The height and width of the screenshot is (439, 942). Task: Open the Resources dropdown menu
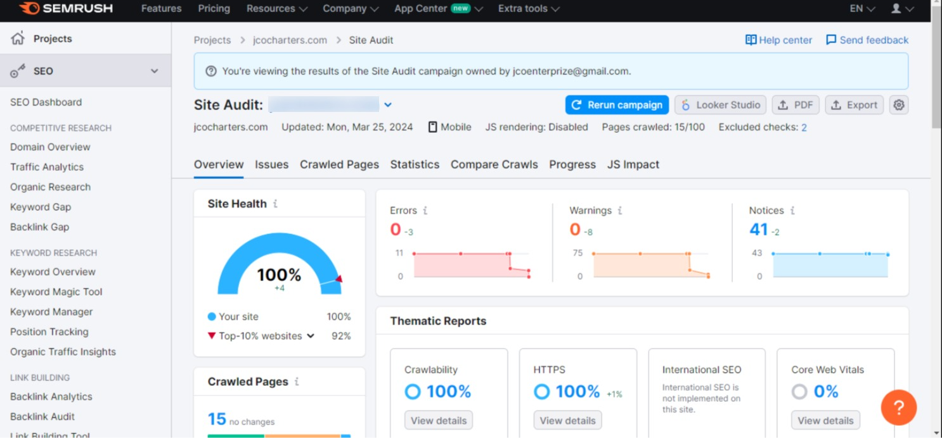(277, 8)
